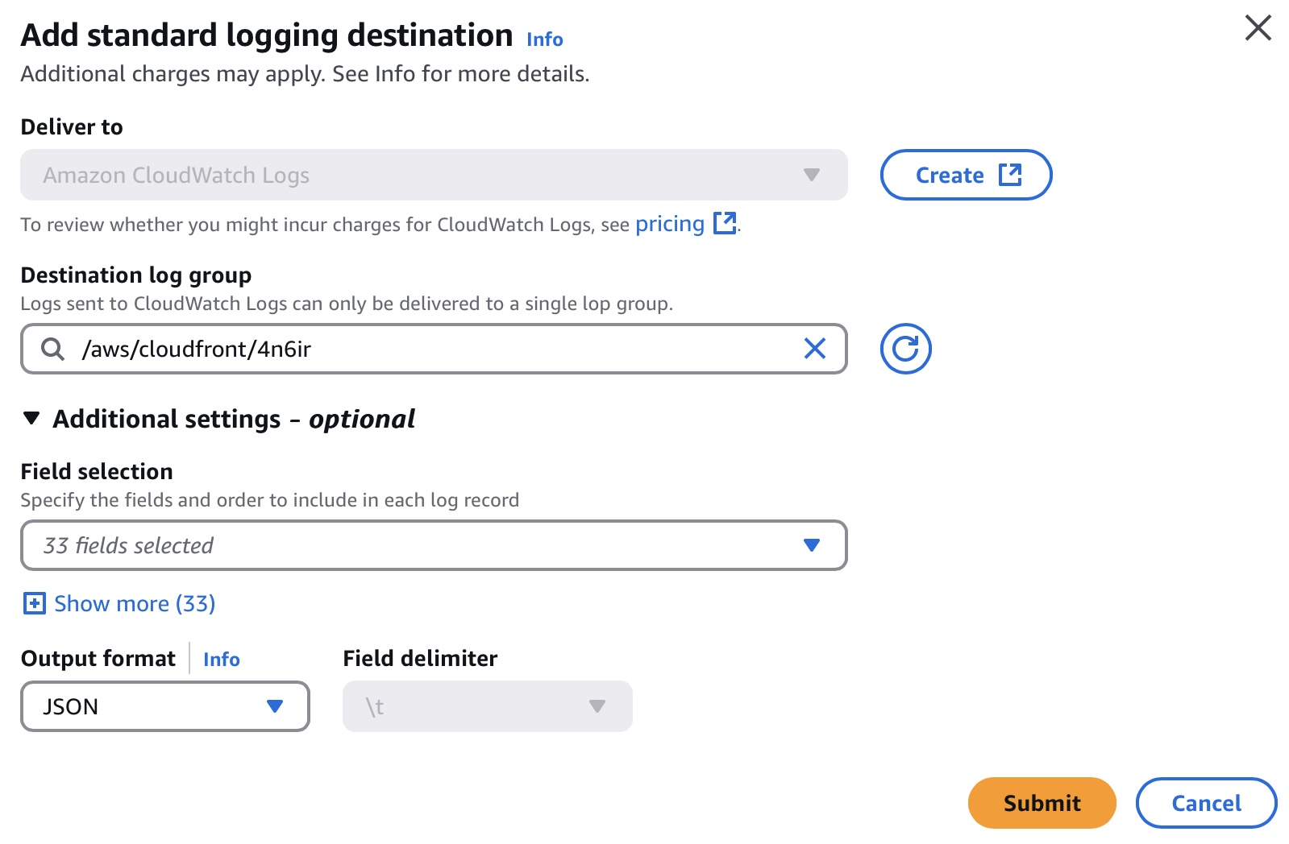The image size is (1289, 844).
Task: Click the refresh log groups icon
Action: [905, 349]
